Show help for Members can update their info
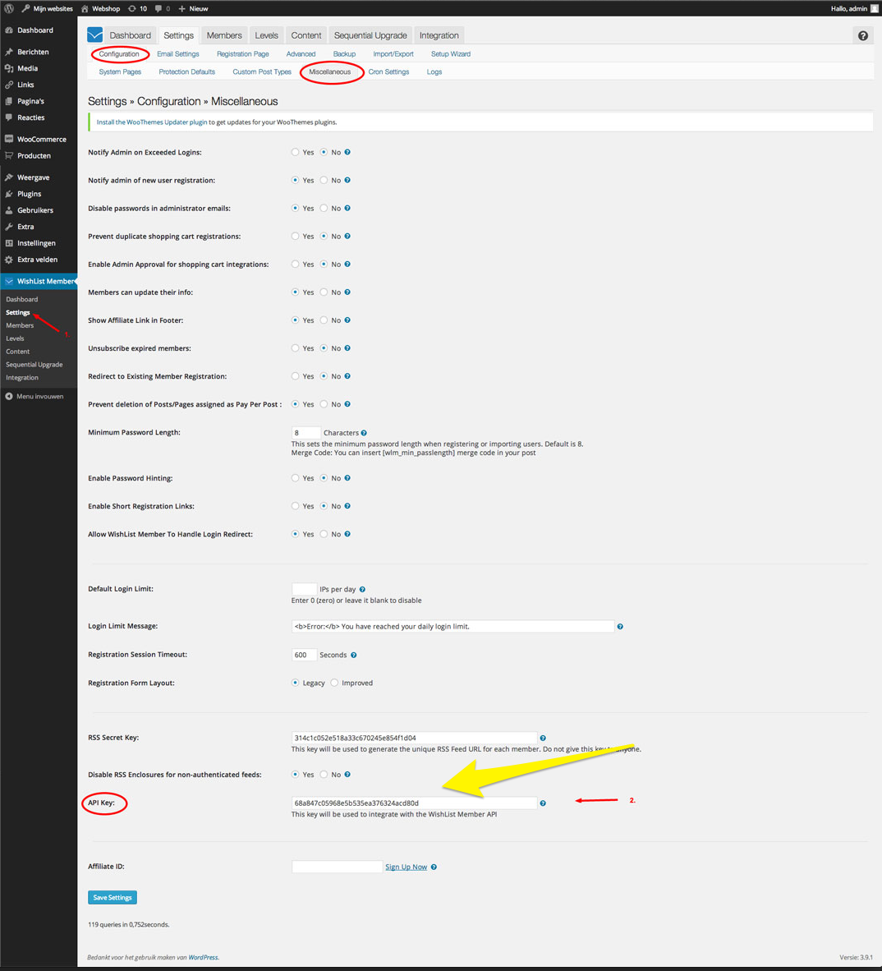The height and width of the screenshot is (971, 882). (347, 292)
